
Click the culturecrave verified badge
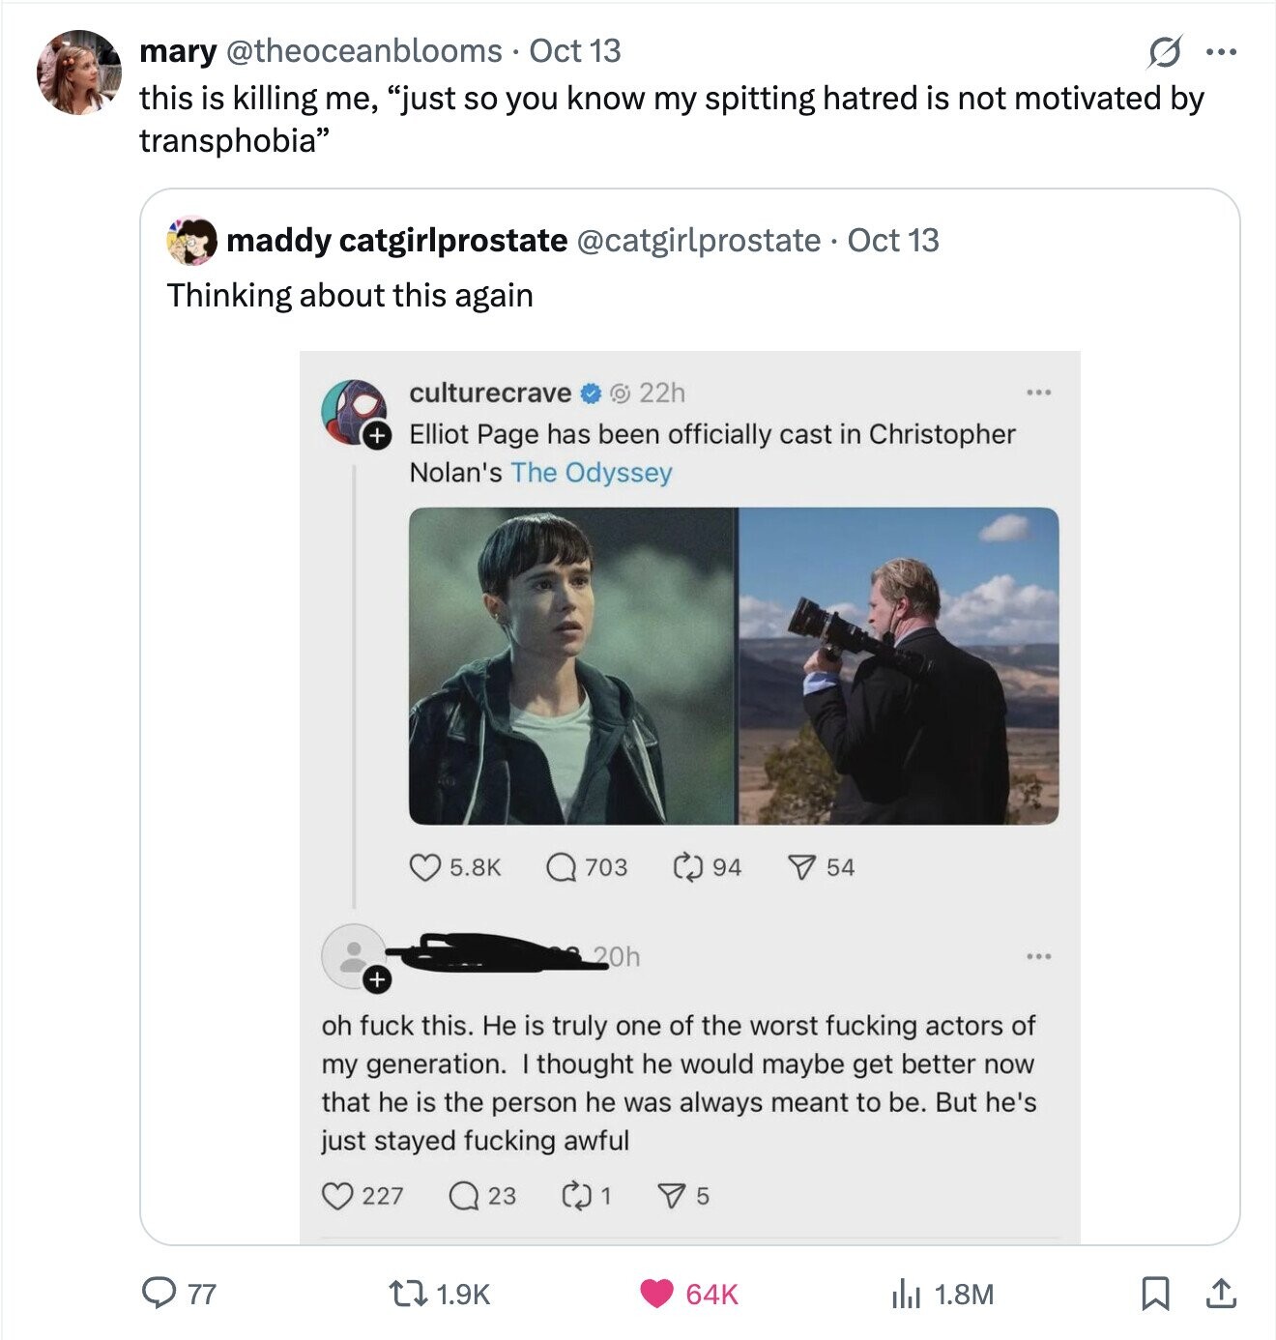coord(590,393)
